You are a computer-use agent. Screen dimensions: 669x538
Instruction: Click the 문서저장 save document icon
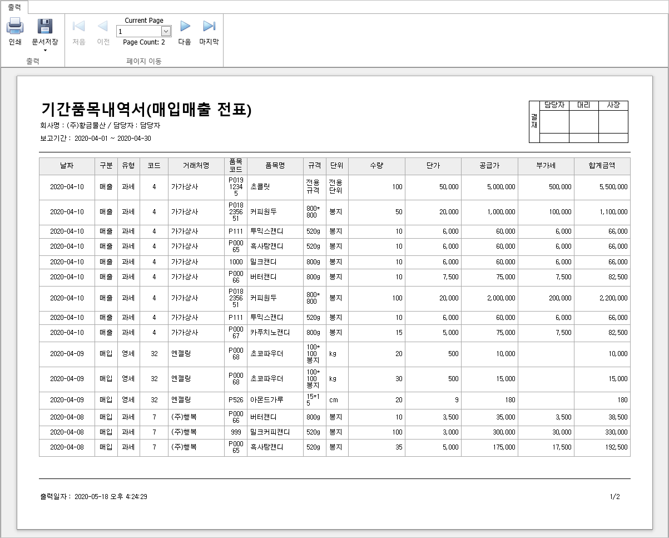pos(44,26)
